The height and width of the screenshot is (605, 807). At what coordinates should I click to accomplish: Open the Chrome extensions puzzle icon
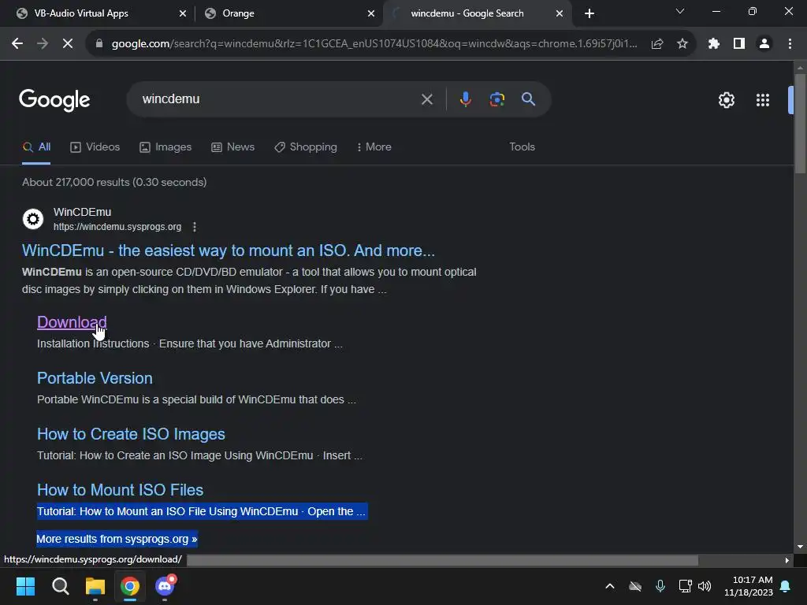coord(714,44)
